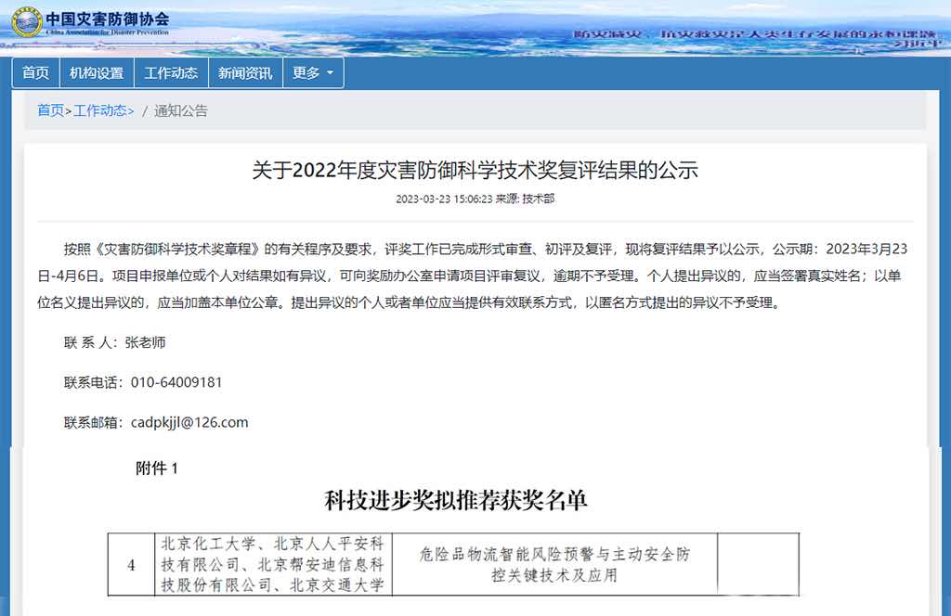
Task: Click the site title 中国灾害防御协会
Action: click(108, 19)
